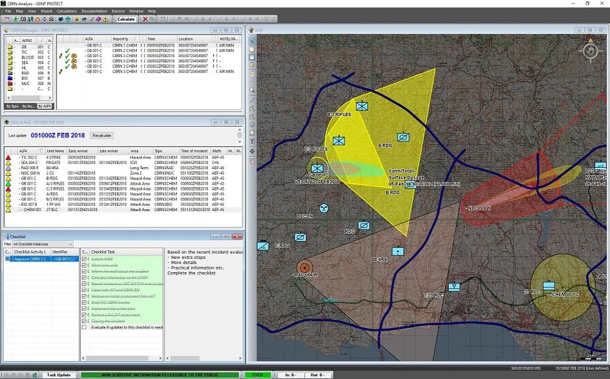610x379 pixels.
Task: Open the RAD 006 folder in ALFA list
Action: point(10,73)
